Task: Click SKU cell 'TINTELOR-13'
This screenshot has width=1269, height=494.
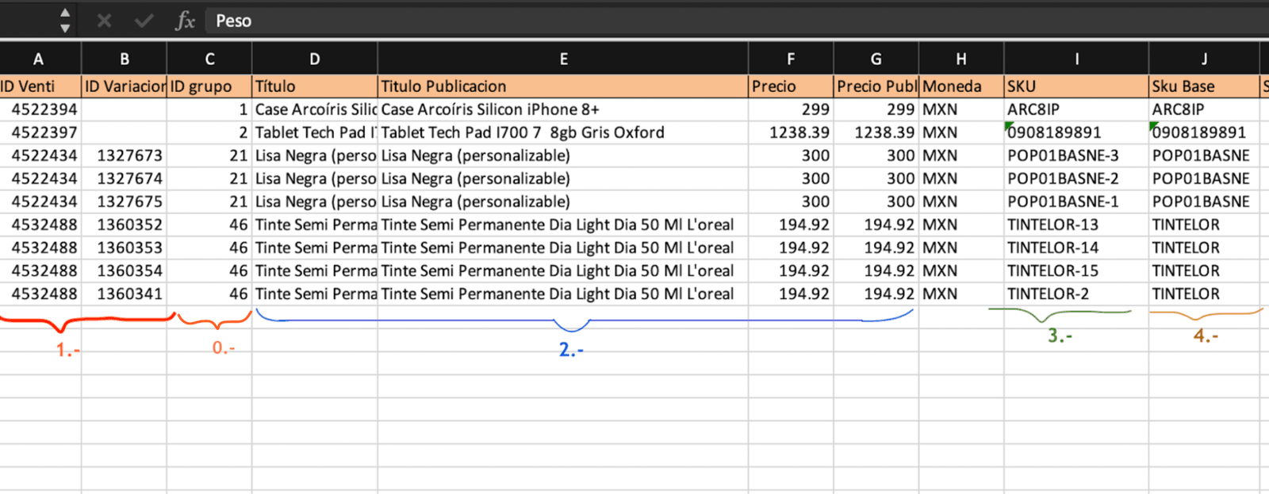Action: (1076, 224)
